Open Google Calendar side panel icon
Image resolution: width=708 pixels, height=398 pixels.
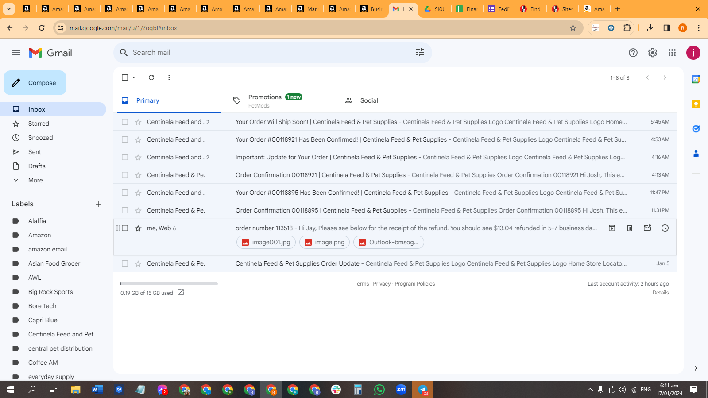pyautogui.click(x=696, y=79)
